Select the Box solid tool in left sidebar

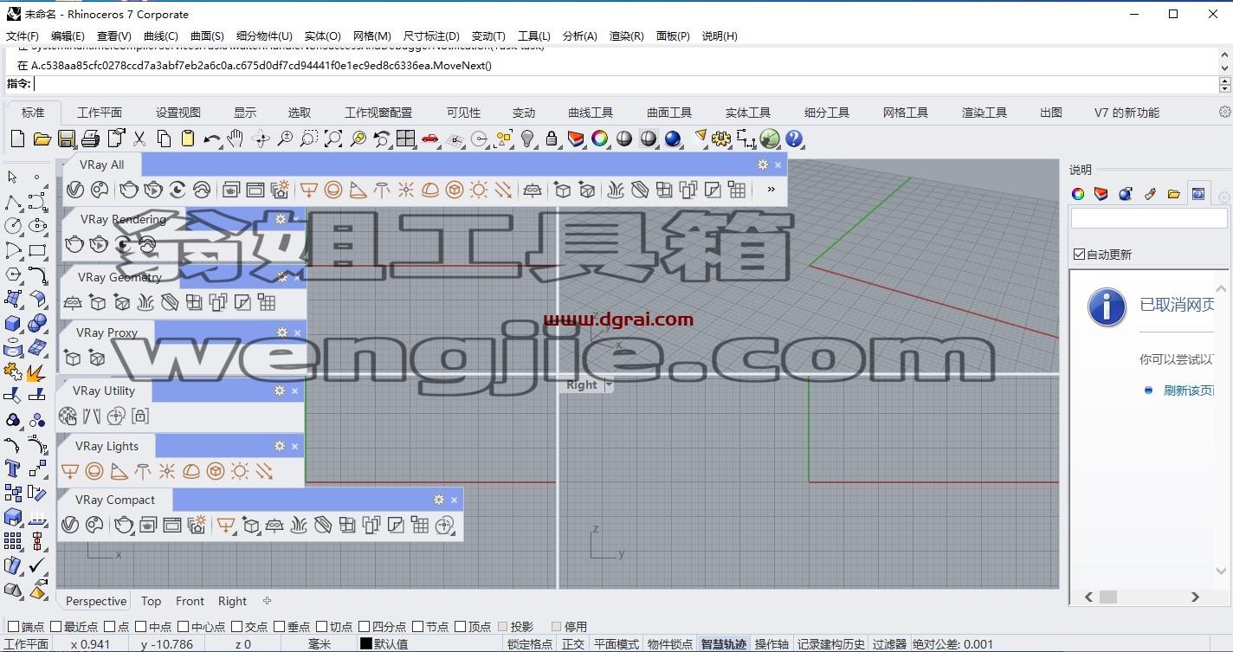click(12, 323)
